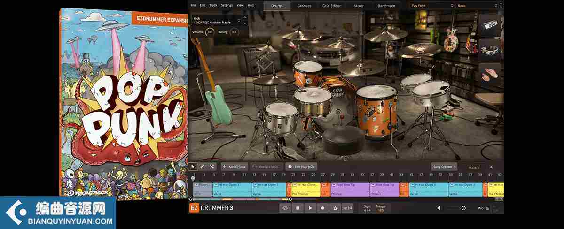Select the second purple Chorus Ride block
Screen dimensions: 564x229
(x=384, y=189)
